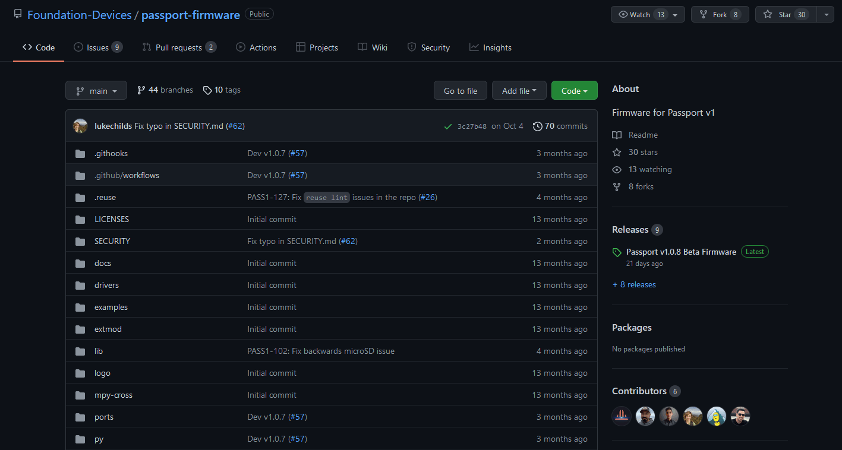The width and height of the screenshot is (842, 450).
Task: Open the Insights tab
Action: point(490,47)
